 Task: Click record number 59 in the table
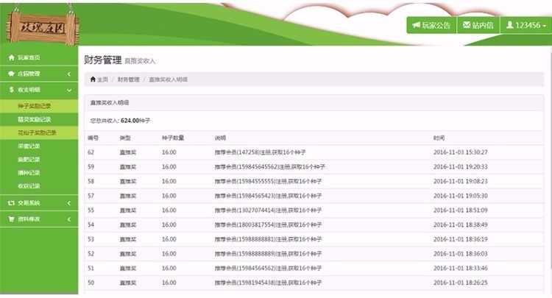(x=91, y=167)
